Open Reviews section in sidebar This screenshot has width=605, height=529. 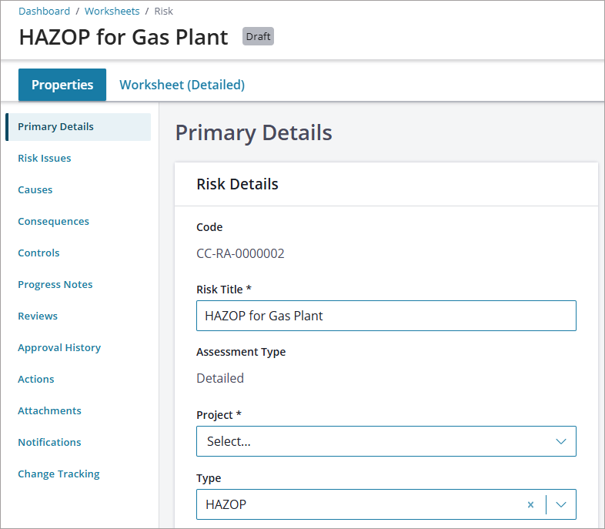click(38, 316)
